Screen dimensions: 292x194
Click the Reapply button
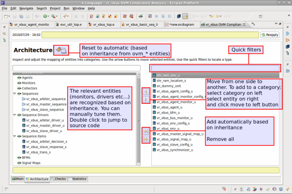pyautogui.click(x=270, y=35)
